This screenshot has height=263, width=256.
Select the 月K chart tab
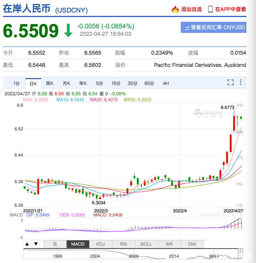coord(66,83)
